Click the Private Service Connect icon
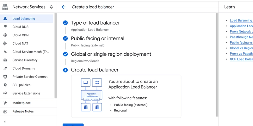 [x=5, y=77]
